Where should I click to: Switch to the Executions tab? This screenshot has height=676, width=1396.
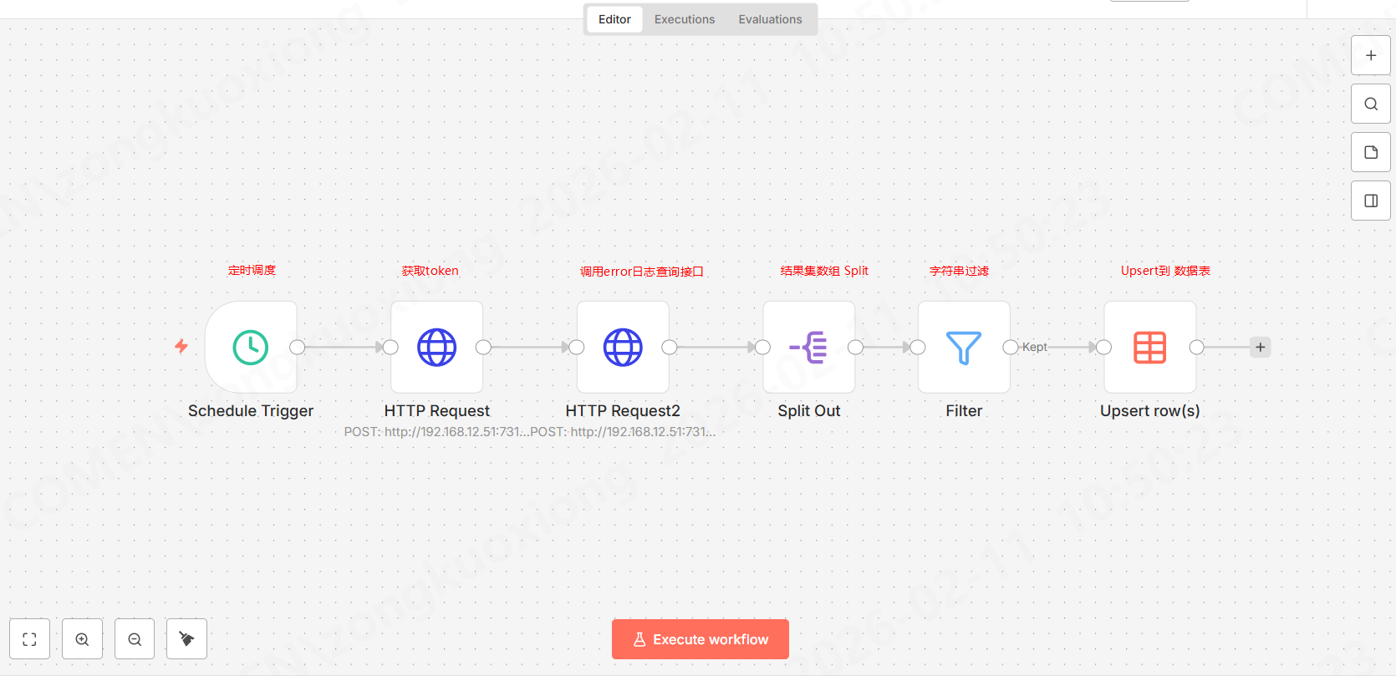(x=684, y=19)
